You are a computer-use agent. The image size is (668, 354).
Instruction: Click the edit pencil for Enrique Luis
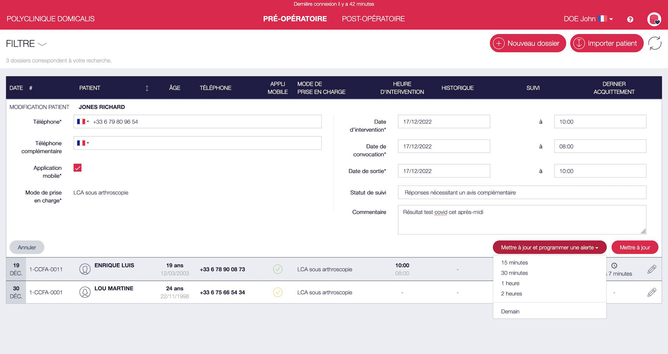coord(651,269)
